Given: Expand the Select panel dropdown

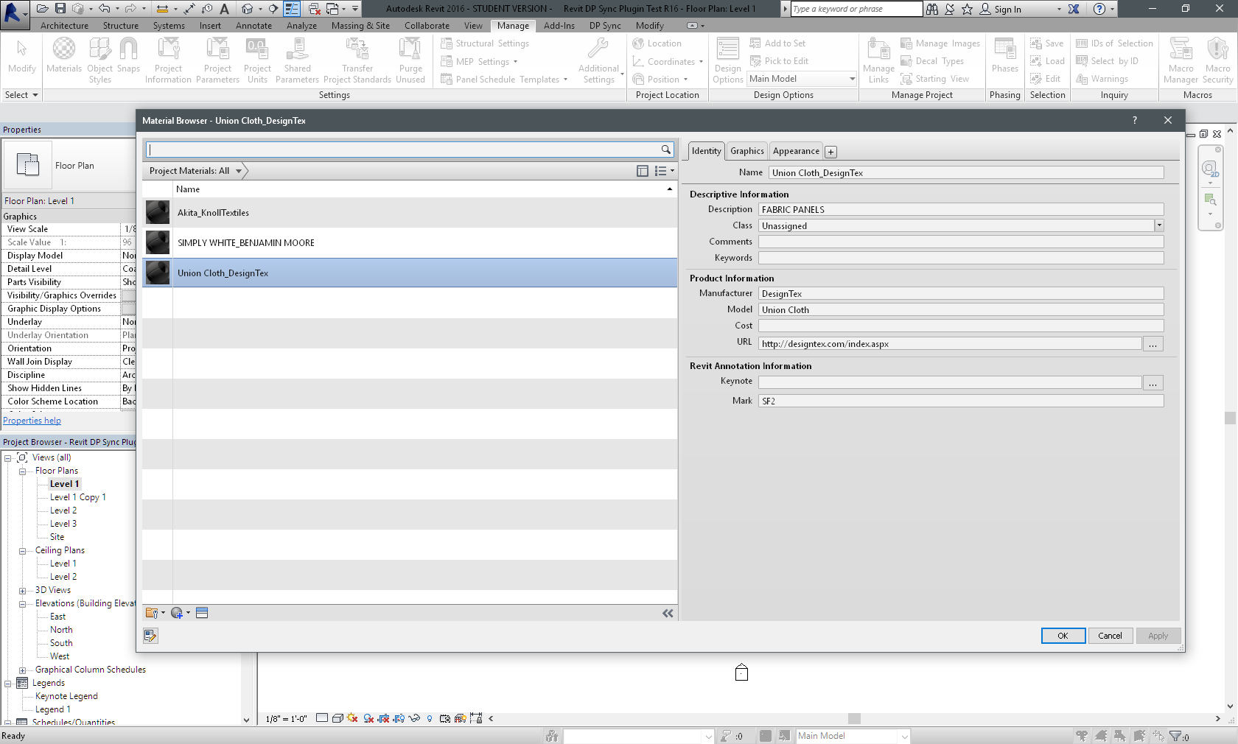Looking at the screenshot, I should 21,95.
